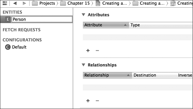Click the Inverse column header

pyautogui.click(x=185, y=75)
